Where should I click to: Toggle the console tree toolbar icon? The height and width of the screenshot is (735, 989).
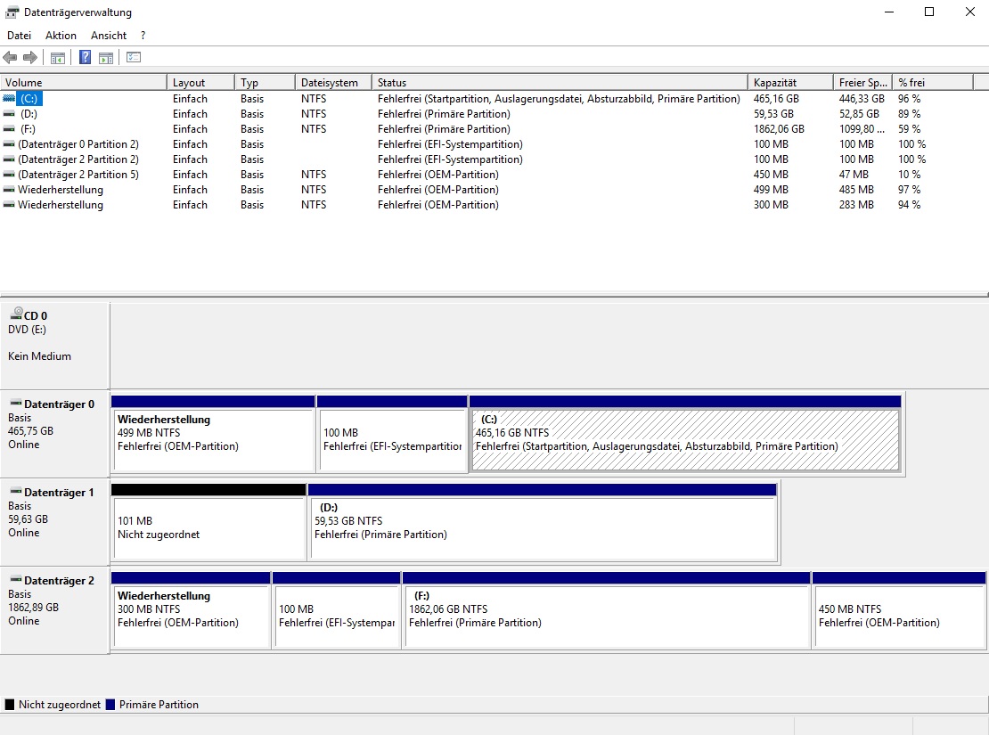click(x=57, y=58)
